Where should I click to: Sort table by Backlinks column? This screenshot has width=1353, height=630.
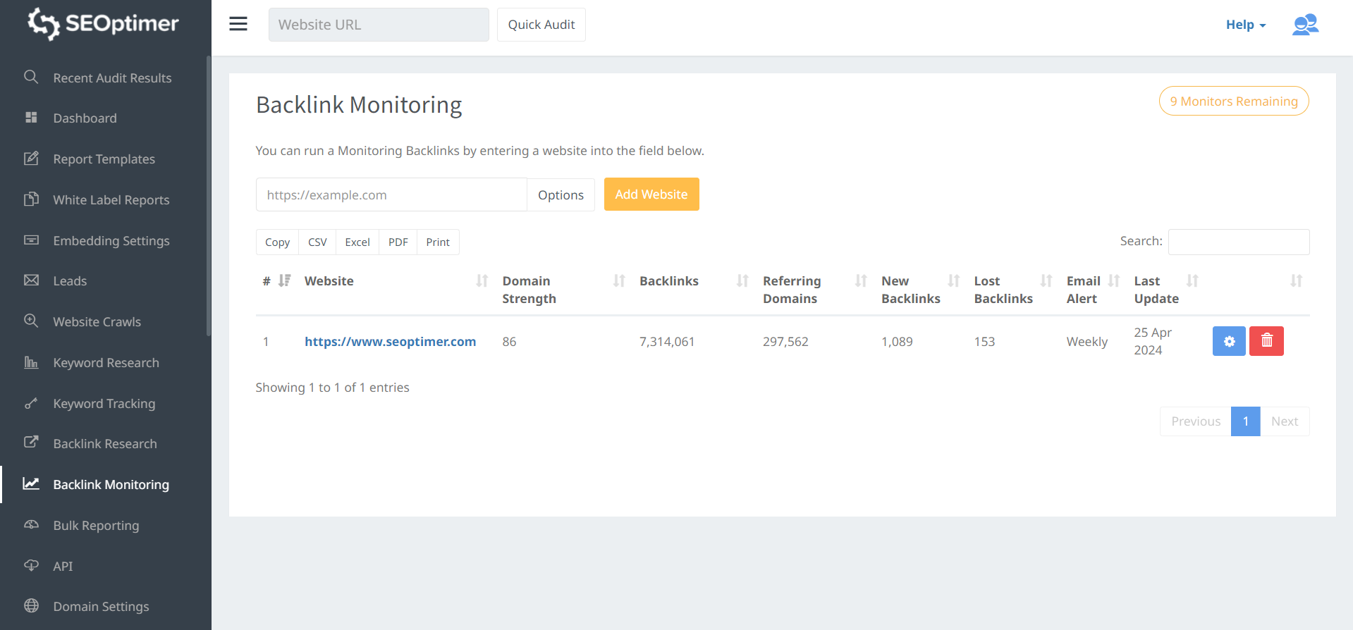pos(668,281)
